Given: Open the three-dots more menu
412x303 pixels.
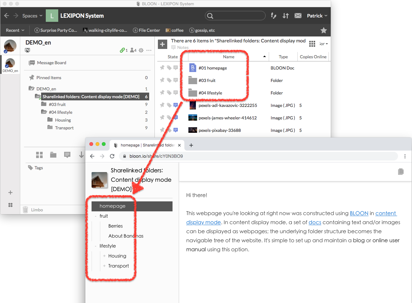Looking at the screenshot, I should [x=149, y=50].
